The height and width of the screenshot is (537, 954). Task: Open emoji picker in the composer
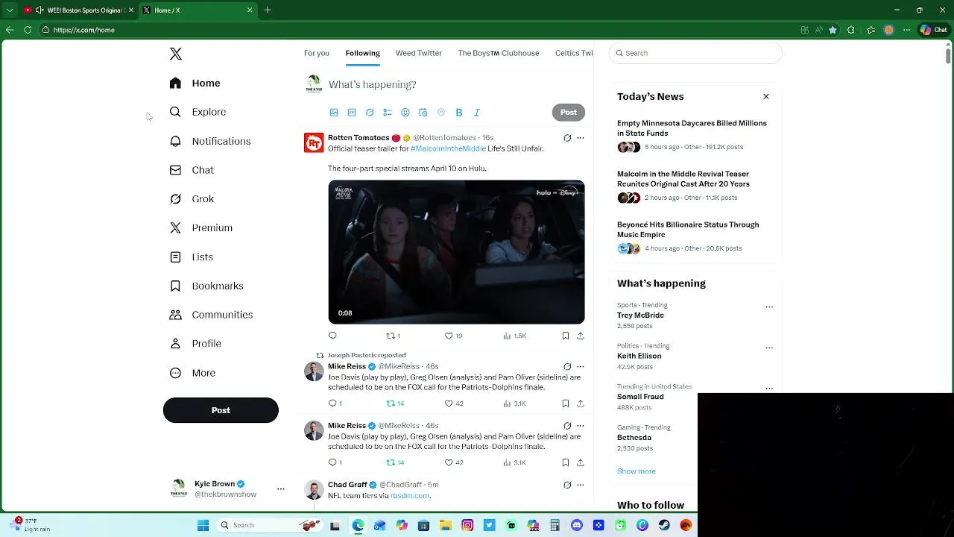405,113
